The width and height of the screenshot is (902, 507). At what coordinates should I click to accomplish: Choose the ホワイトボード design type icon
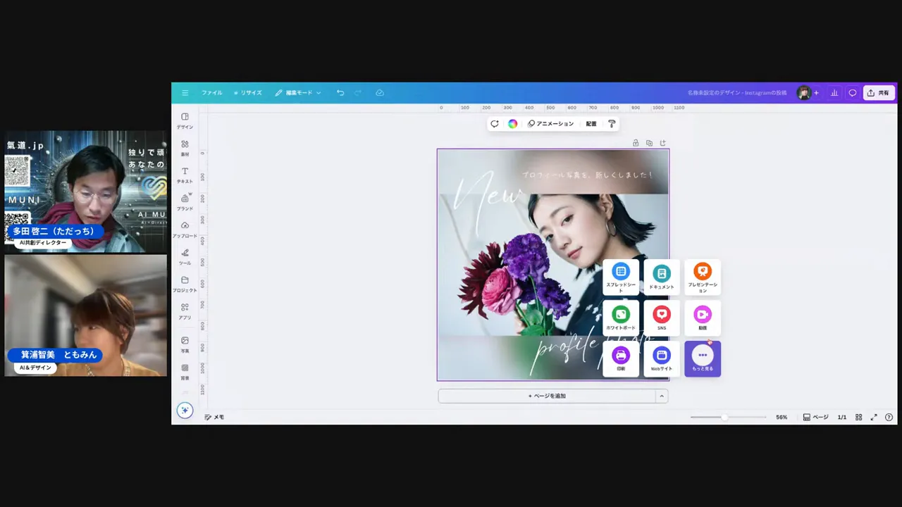click(x=621, y=318)
